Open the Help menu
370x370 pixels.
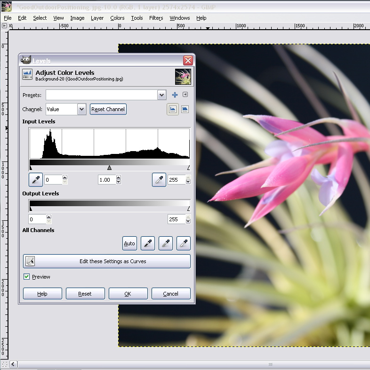[201, 18]
